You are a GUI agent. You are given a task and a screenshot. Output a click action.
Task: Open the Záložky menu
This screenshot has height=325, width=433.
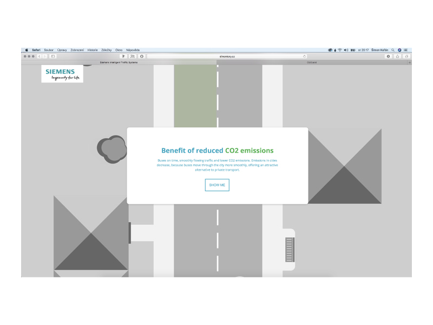pyautogui.click(x=106, y=50)
